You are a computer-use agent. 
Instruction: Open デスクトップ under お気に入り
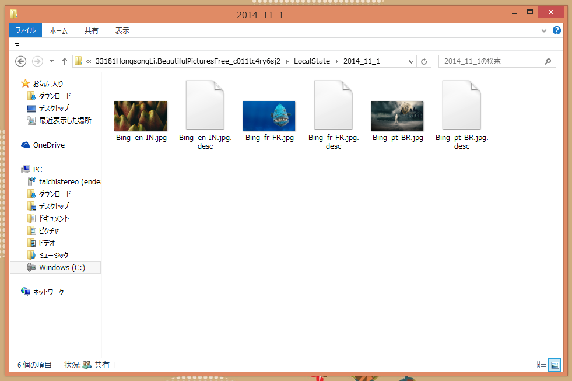[x=48, y=109]
